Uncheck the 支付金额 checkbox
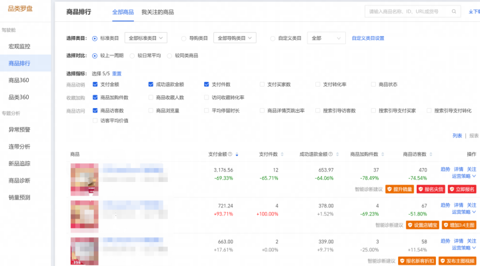480x266 pixels. (x=95, y=84)
